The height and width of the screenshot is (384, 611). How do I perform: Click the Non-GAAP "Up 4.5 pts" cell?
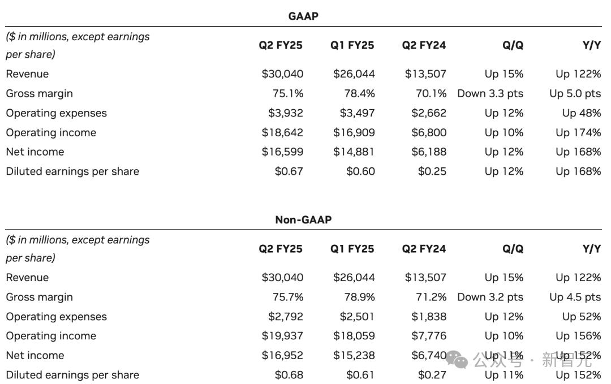click(x=575, y=297)
